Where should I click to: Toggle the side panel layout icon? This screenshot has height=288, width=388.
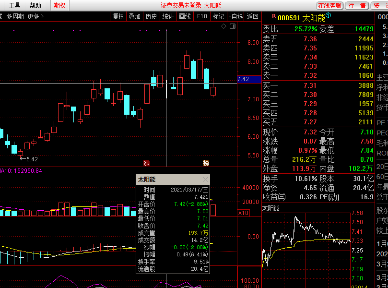(x=233, y=26)
